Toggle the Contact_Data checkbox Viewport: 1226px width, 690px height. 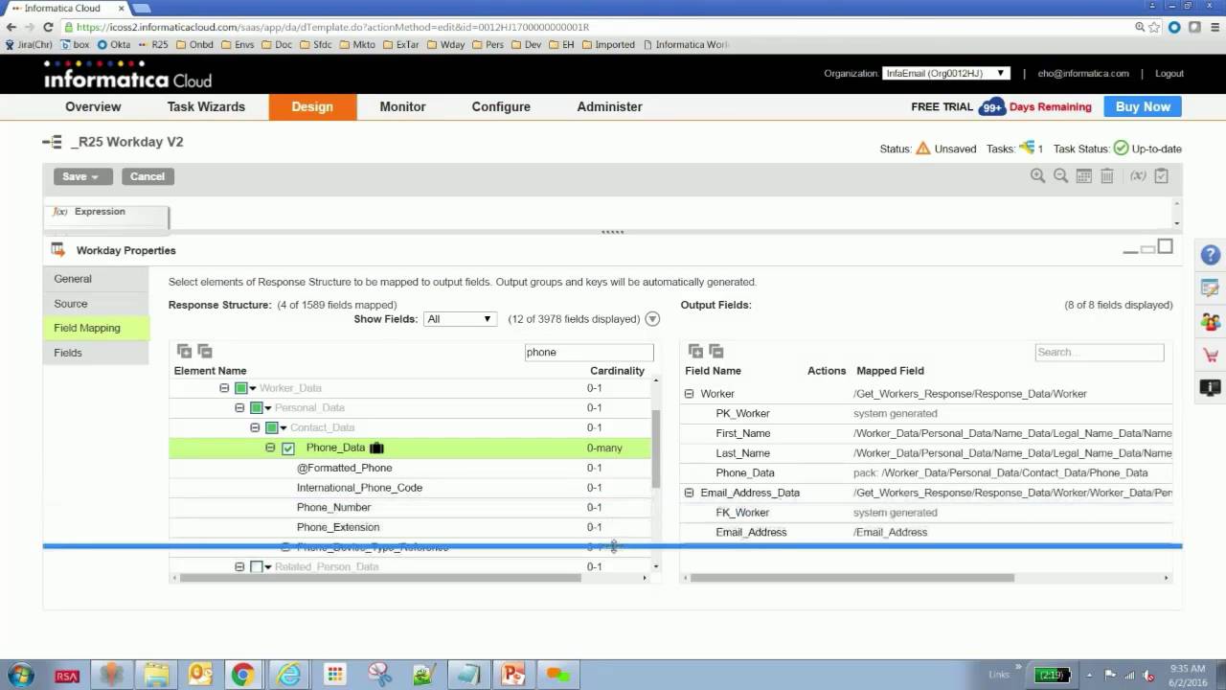pos(272,427)
